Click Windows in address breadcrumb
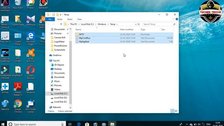 102,24
